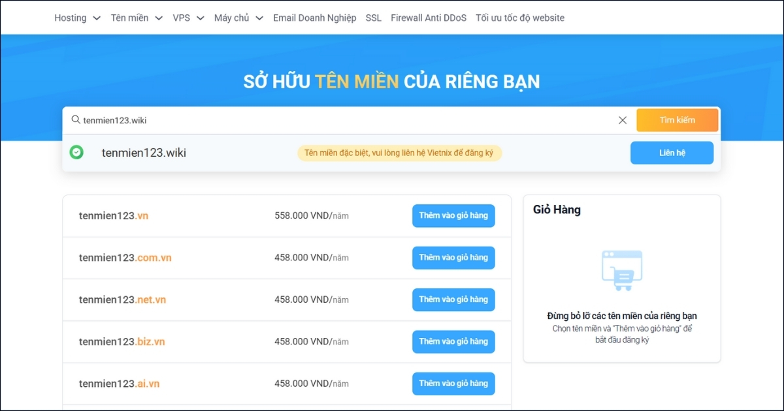This screenshot has width=784, height=411.
Task: Clear the search field using the X icon
Action: pyautogui.click(x=623, y=120)
